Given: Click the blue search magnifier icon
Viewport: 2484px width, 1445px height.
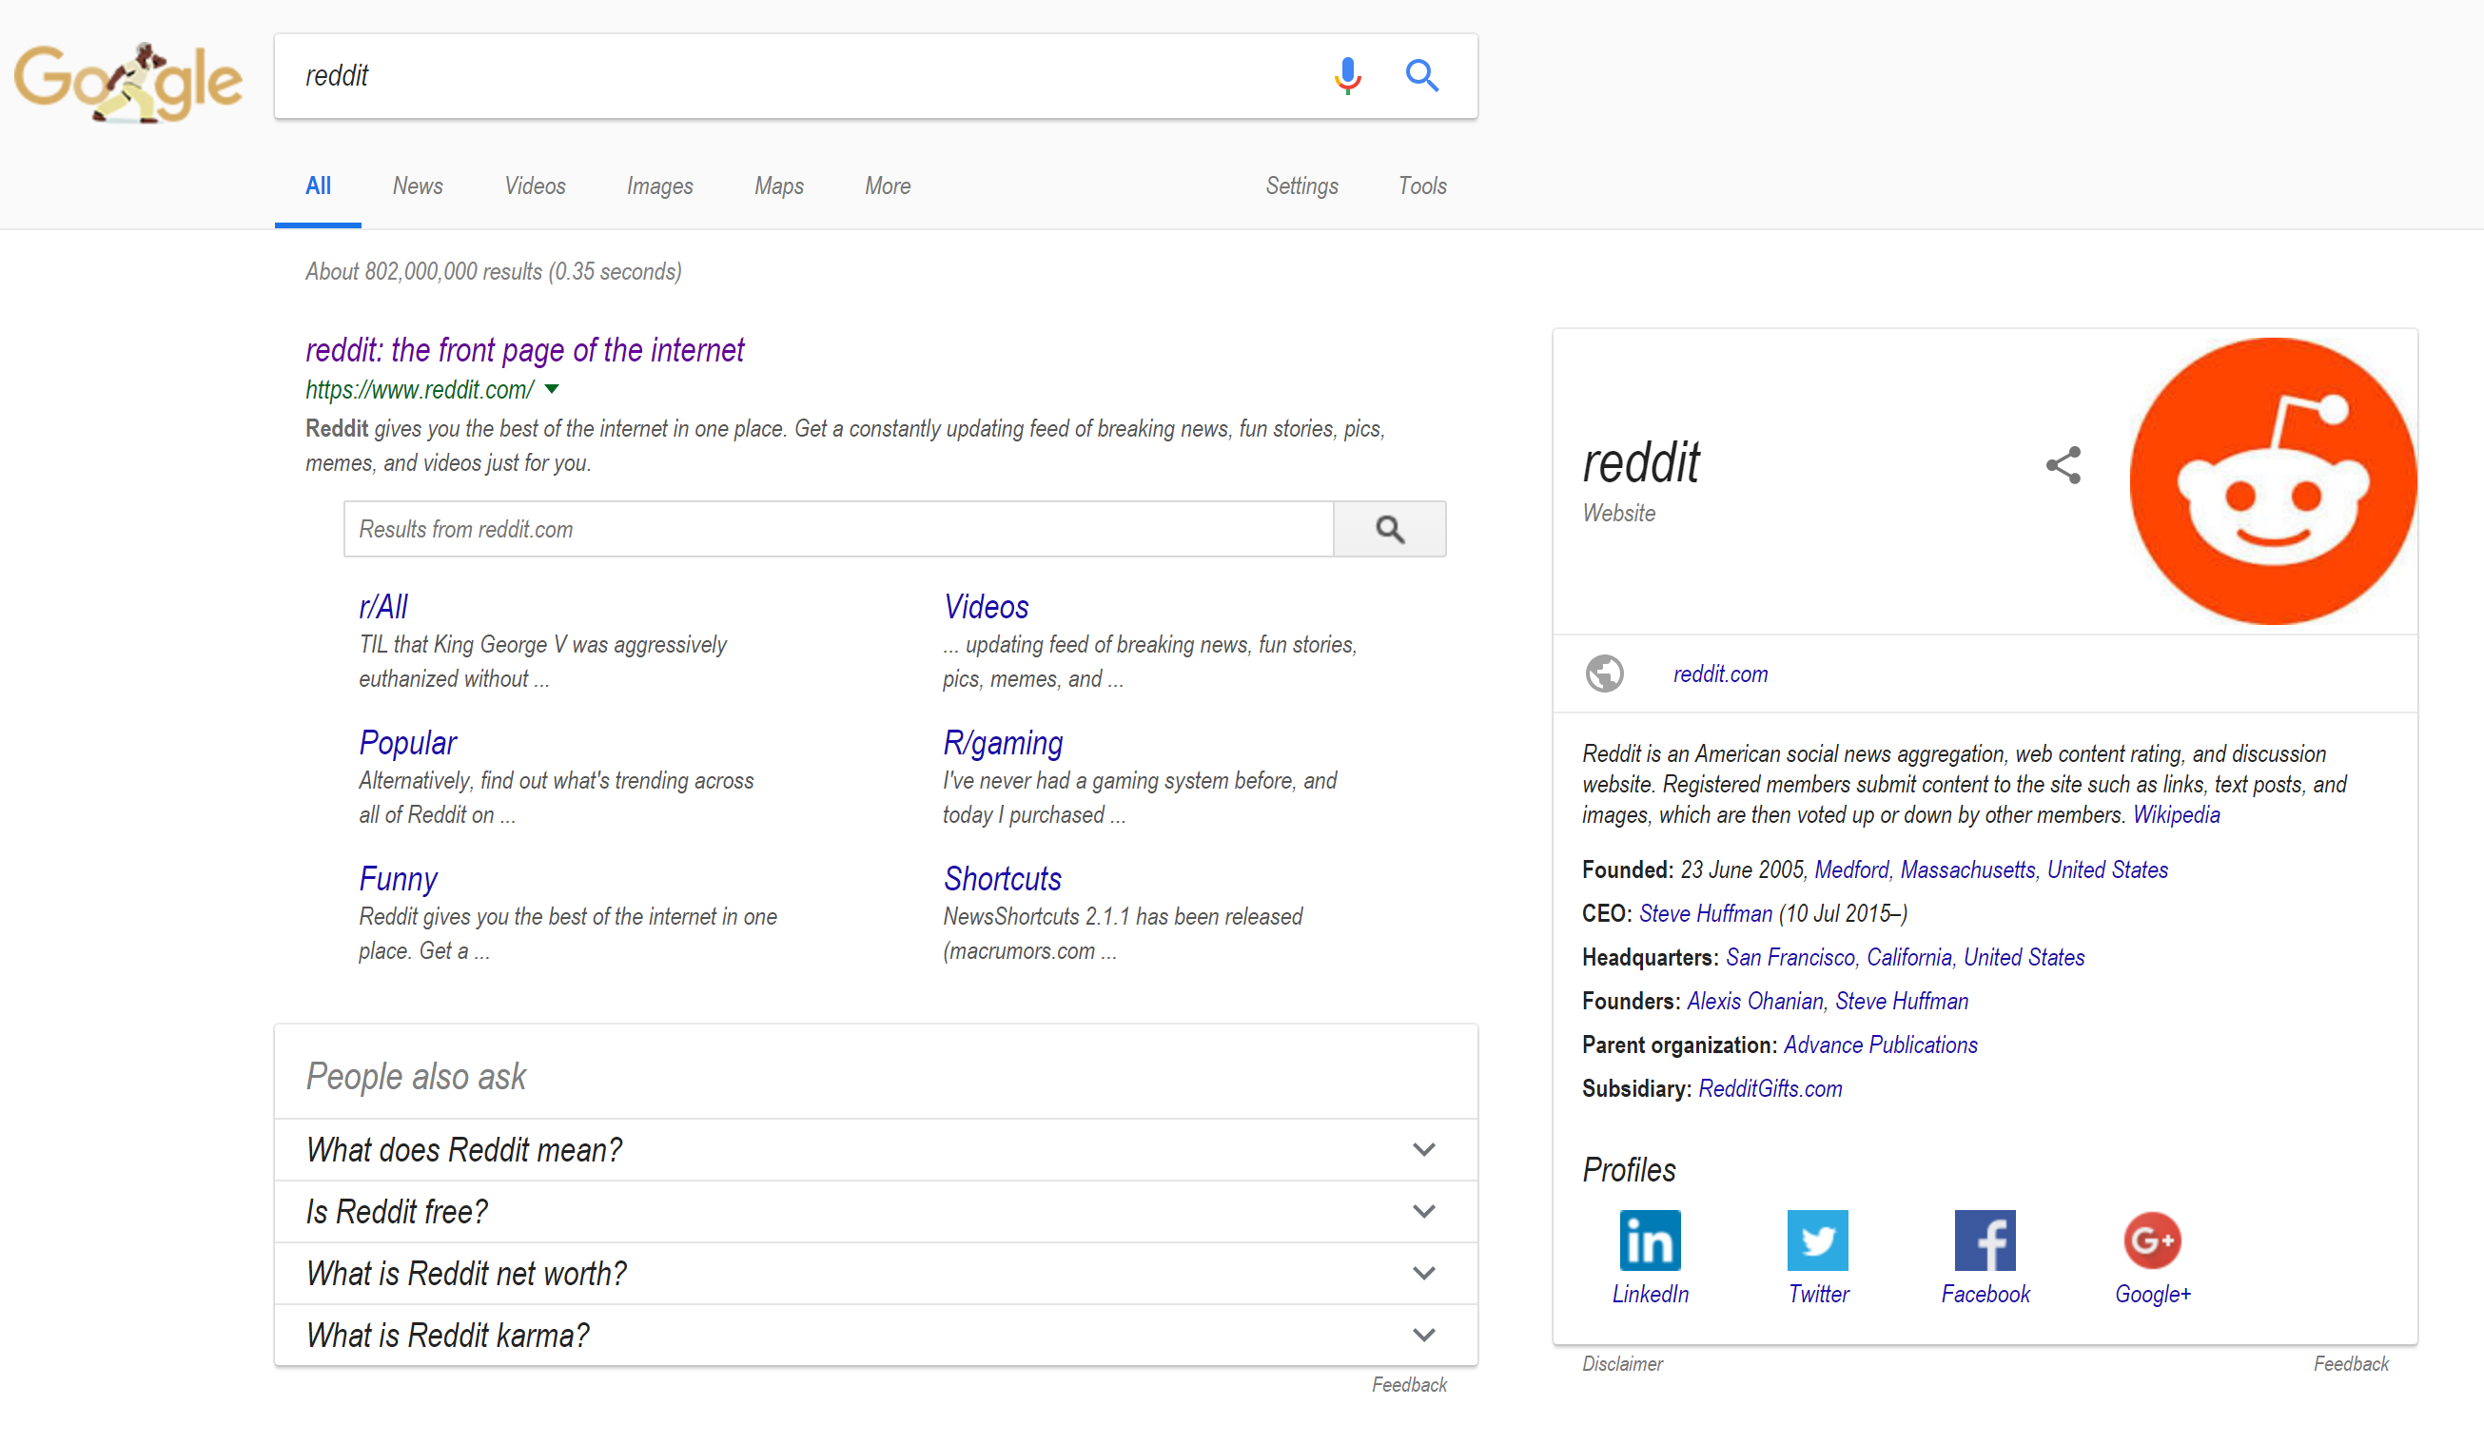Looking at the screenshot, I should pos(1421,75).
